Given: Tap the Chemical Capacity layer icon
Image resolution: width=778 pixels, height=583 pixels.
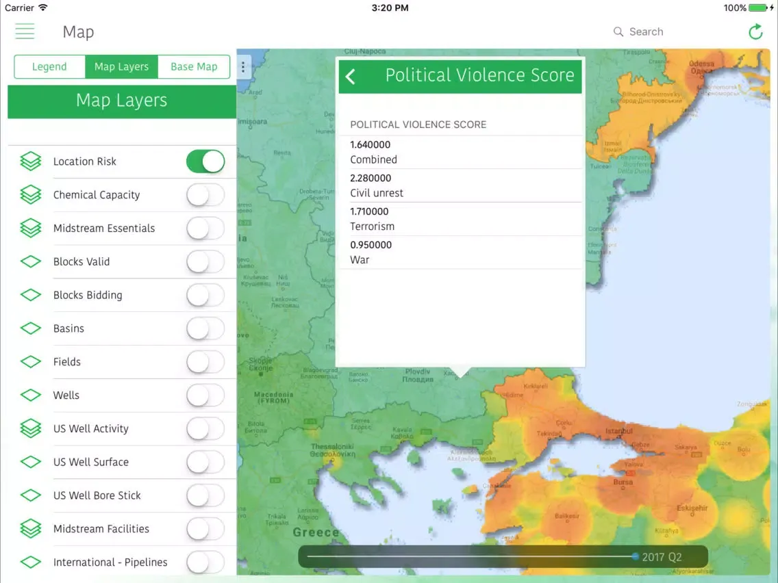Looking at the screenshot, I should tap(31, 194).
